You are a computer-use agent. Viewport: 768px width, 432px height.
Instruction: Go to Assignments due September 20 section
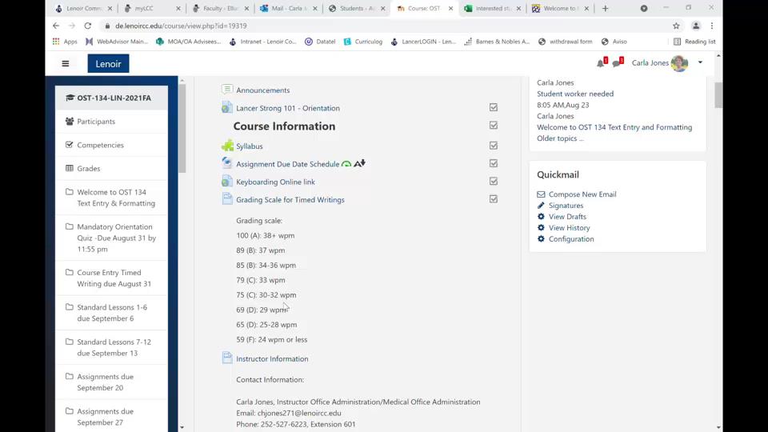click(x=112, y=382)
